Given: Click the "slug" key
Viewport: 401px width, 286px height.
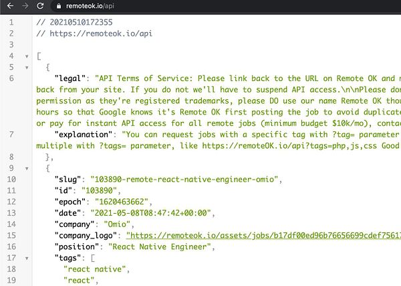Looking at the screenshot, I should 68,180.
